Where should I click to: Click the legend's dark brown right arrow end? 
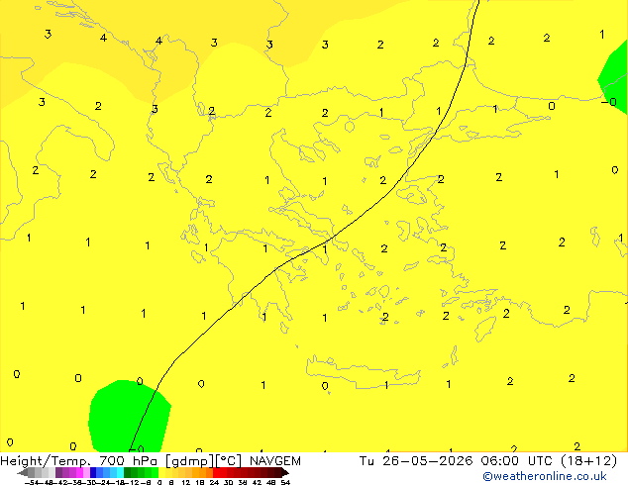(285, 473)
